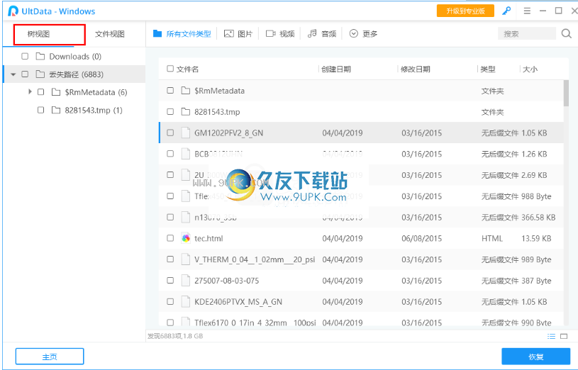Toggle select-all 文件名 header checkbox
This screenshot has width=578, height=370.
(x=170, y=69)
